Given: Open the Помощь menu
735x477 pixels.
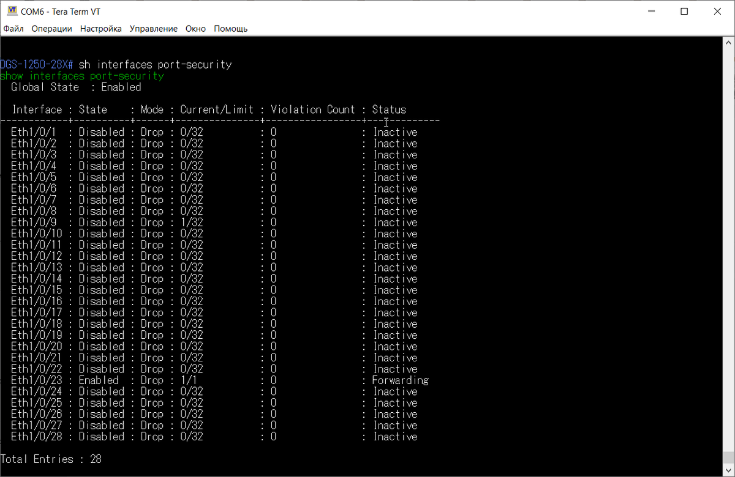Looking at the screenshot, I should click(230, 29).
